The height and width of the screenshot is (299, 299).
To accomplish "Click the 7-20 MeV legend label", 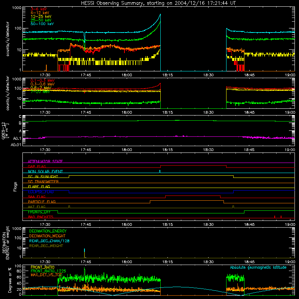I will tap(40, 92).
